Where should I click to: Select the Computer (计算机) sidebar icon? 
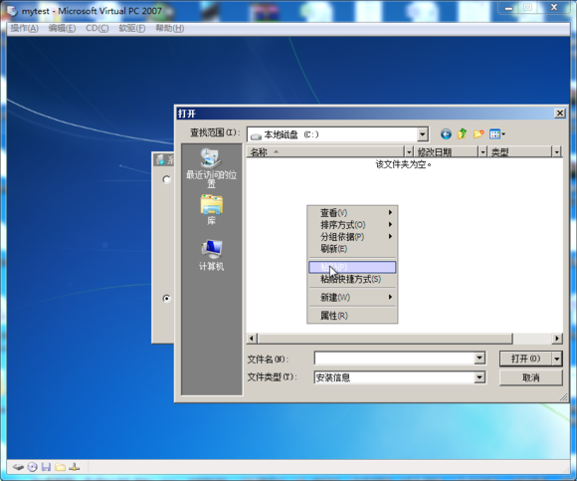pyautogui.click(x=211, y=255)
